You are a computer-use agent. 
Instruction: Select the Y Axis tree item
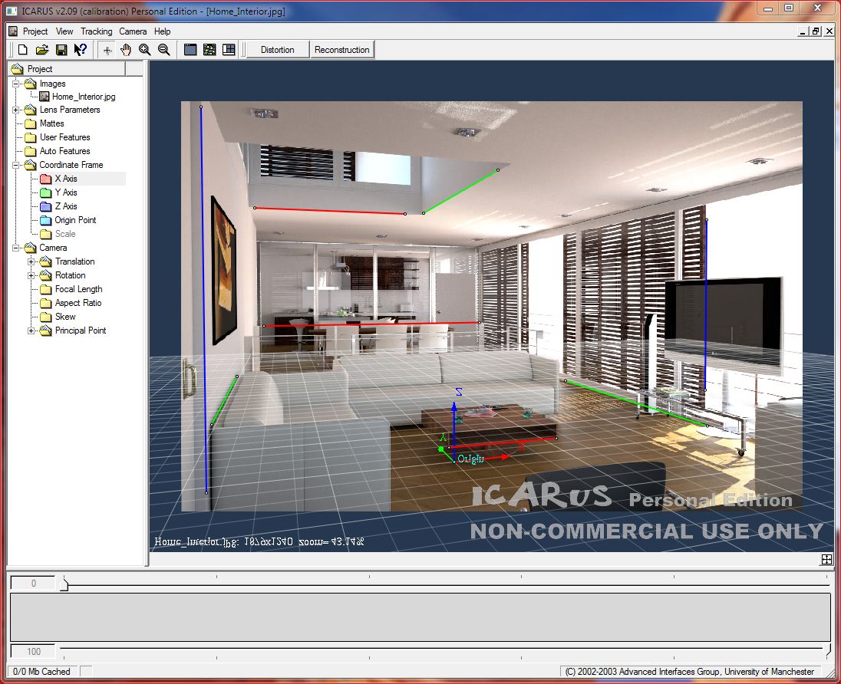[x=66, y=192]
